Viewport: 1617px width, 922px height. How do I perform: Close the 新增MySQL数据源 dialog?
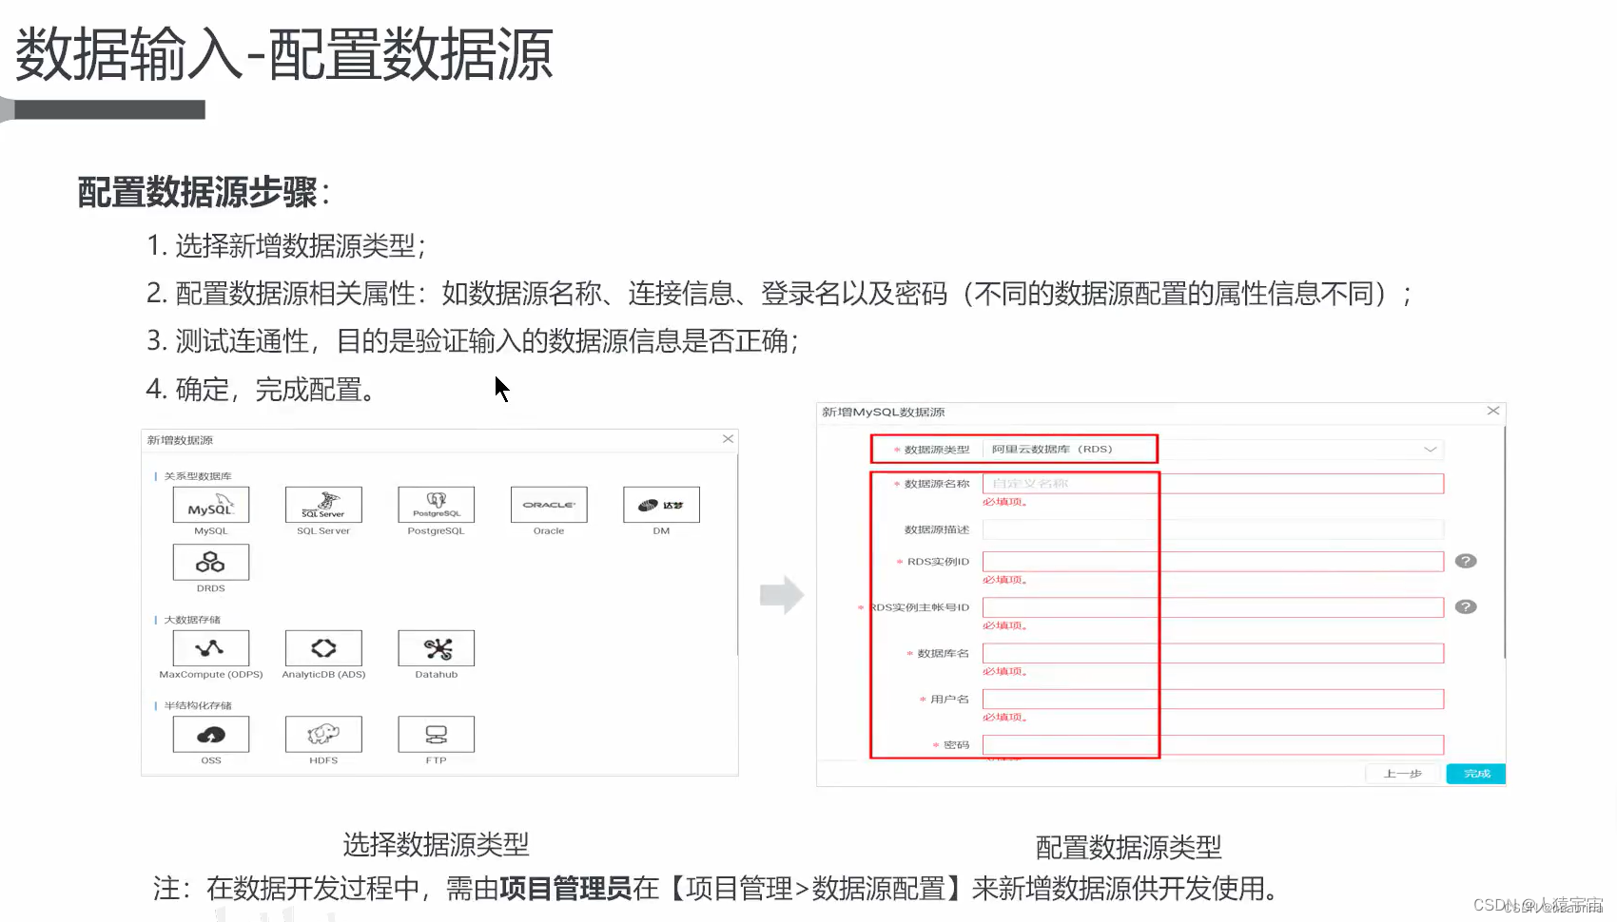[1493, 411]
